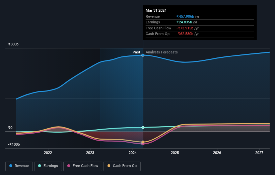275x175 pixels.
Task: Click the 2027 x-axis label
Action: click(x=259, y=153)
